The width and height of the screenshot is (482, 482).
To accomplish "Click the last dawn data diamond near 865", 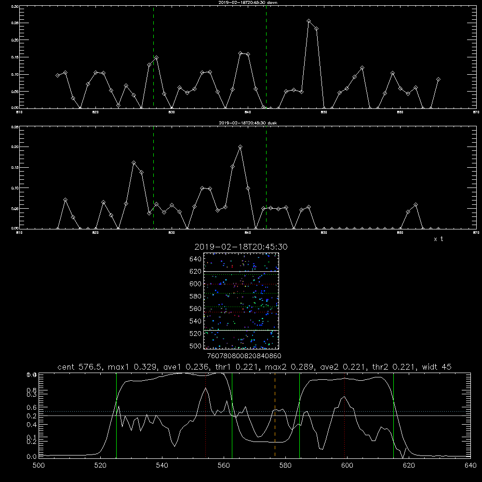I will 438,80.
